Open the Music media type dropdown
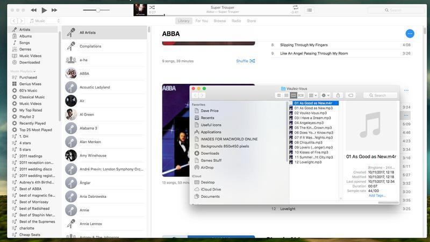This screenshot has width=430, height=242. (x=45, y=21)
